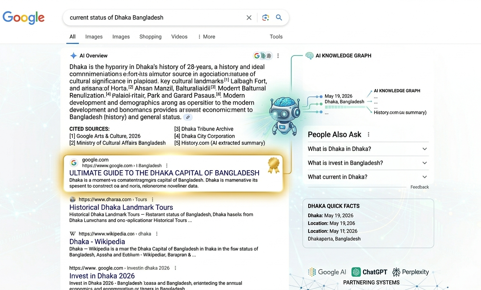Screen dimensions: 481x290
Task: Click 'History.com (AI summary)' graph node
Action: [400, 112]
